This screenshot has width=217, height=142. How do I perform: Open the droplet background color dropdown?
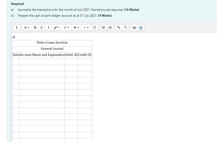(x=76, y=28)
